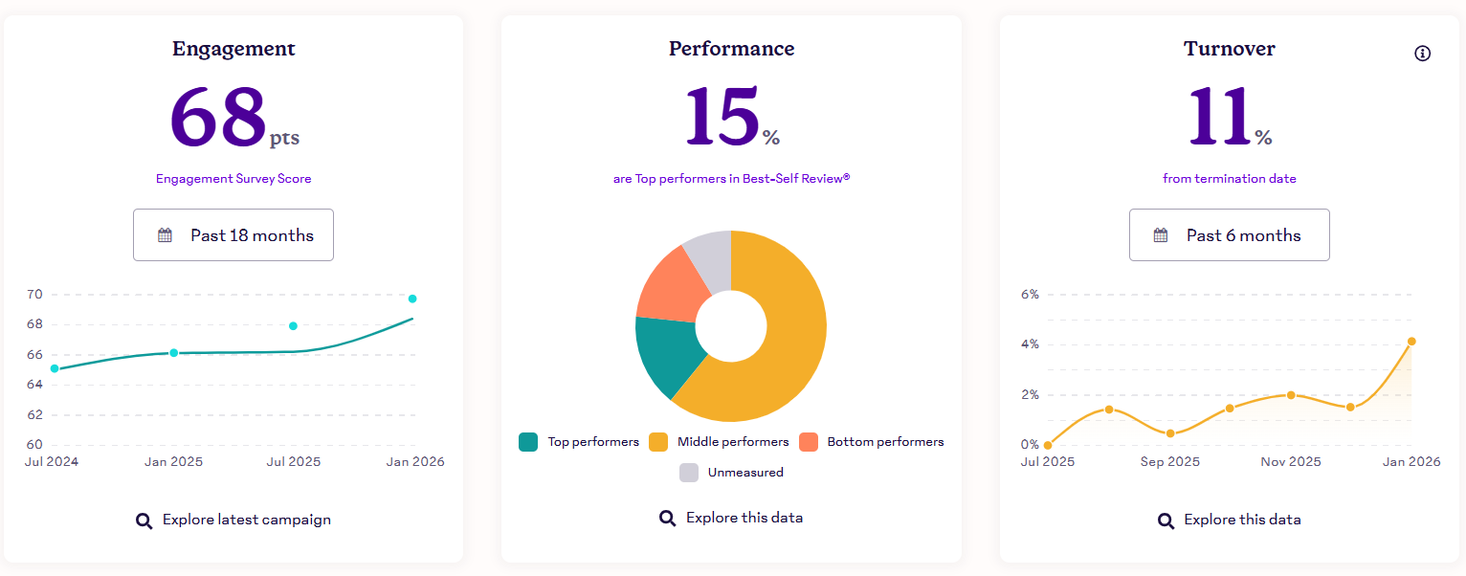1466x576 pixels.
Task: Click magnifier icon under the Turnover chart
Action: tap(1166, 521)
